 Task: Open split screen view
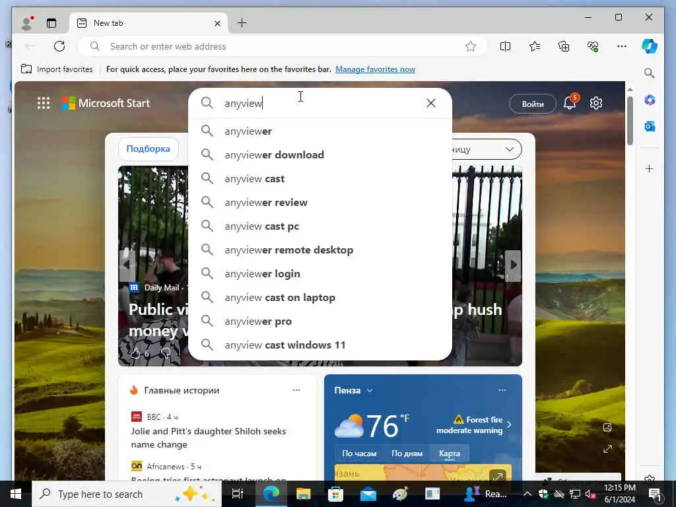pyautogui.click(x=505, y=46)
